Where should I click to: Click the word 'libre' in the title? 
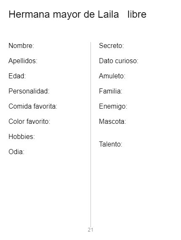point(137,14)
